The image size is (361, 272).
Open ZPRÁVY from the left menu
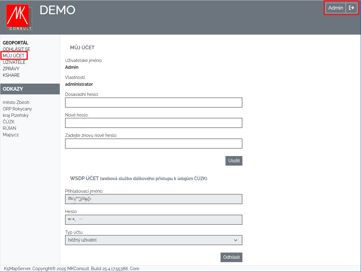click(11, 69)
